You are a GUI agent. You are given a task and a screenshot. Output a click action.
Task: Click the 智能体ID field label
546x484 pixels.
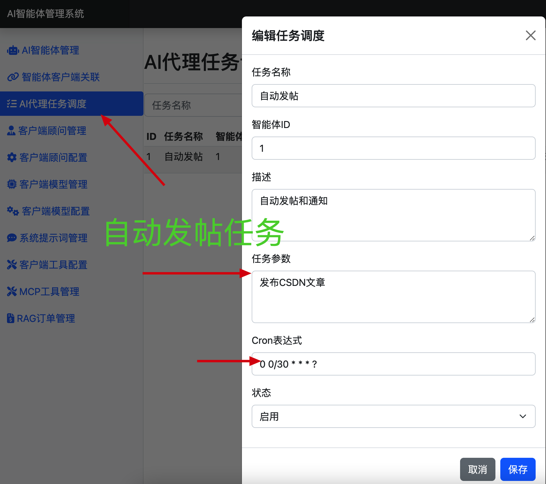click(271, 125)
